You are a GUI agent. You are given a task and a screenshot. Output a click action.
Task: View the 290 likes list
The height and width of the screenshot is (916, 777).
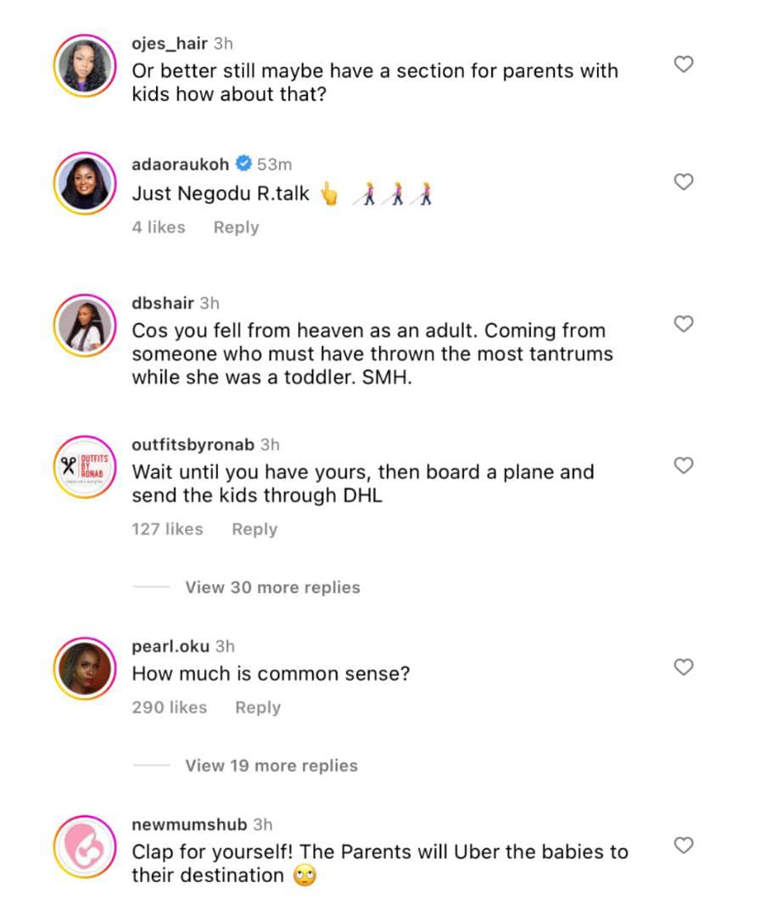[170, 707]
